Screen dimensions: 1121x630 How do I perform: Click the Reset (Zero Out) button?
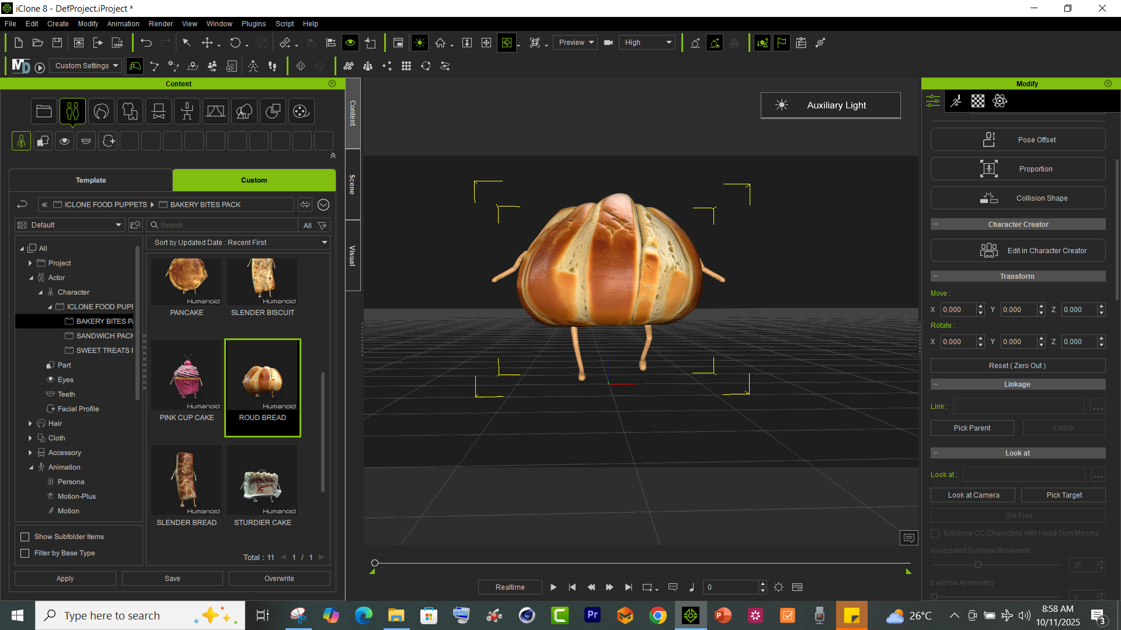click(x=1018, y=366)
